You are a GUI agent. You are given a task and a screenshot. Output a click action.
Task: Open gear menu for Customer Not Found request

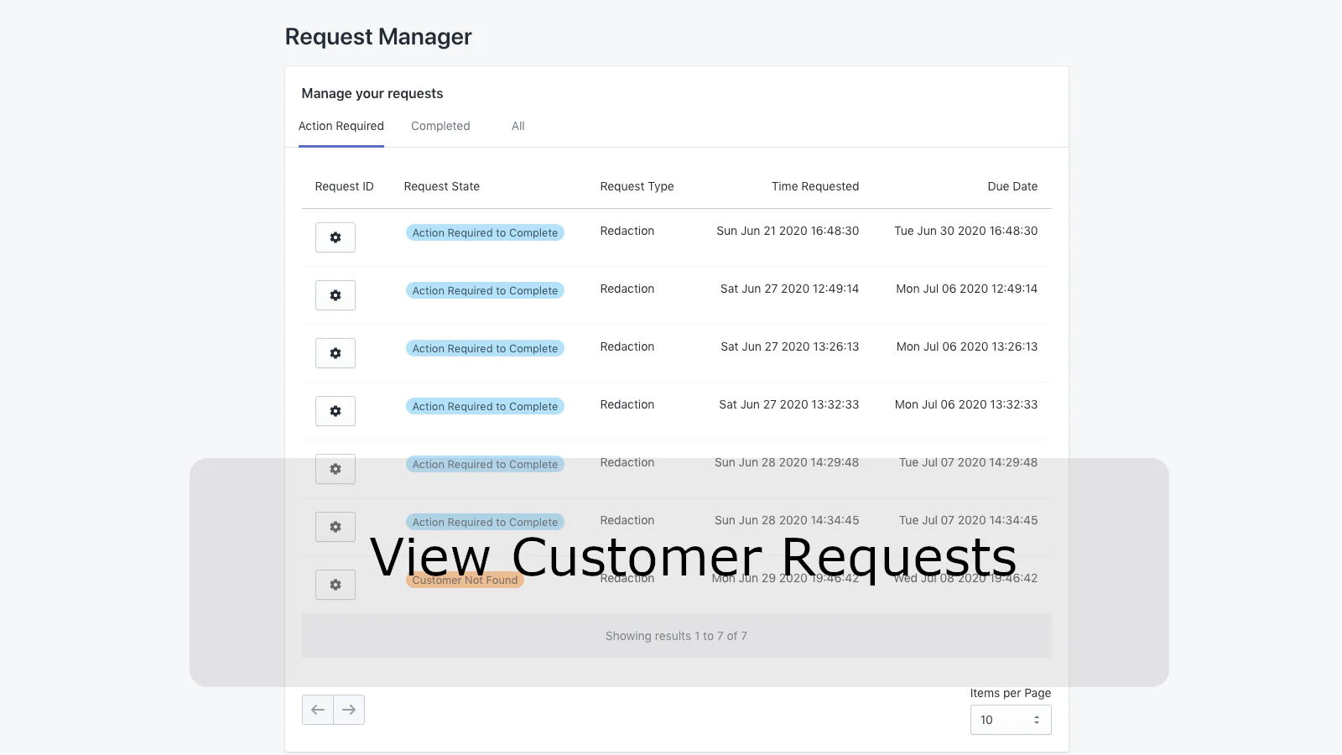point(335,585)
